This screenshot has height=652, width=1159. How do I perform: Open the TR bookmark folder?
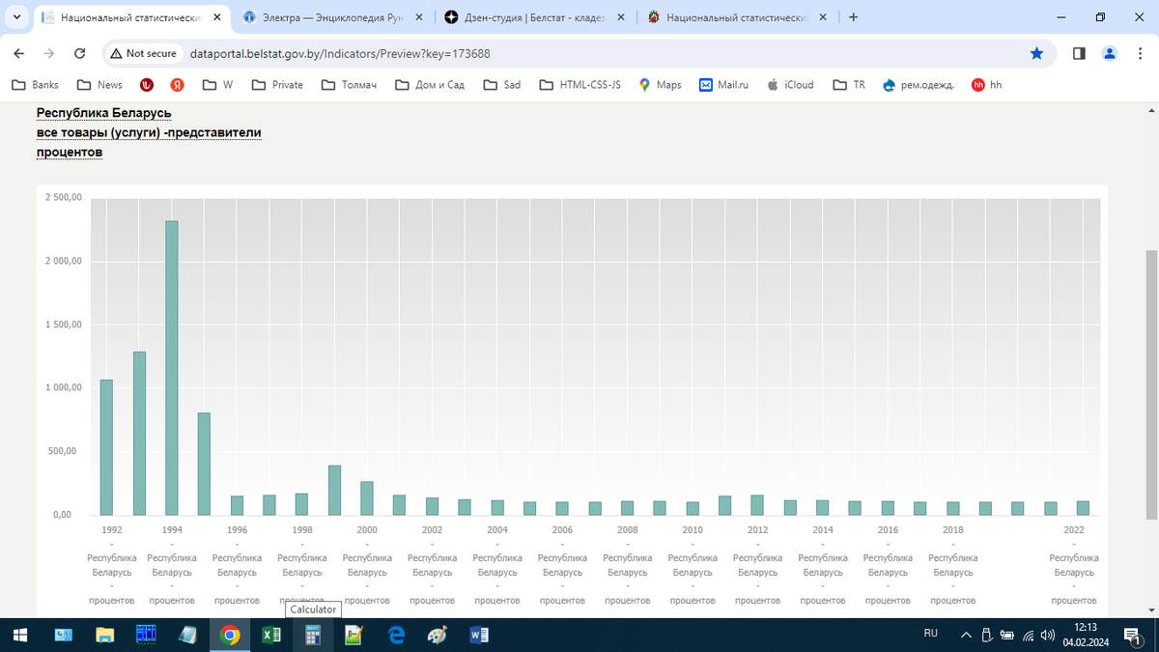[849, 85]
